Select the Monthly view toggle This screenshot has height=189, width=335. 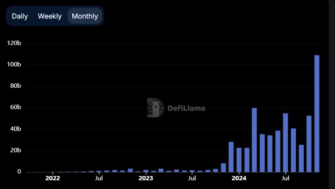click(85, 16)
